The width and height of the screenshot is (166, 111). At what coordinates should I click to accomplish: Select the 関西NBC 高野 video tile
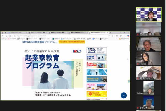pyautogui.click(x=149, y=29)
